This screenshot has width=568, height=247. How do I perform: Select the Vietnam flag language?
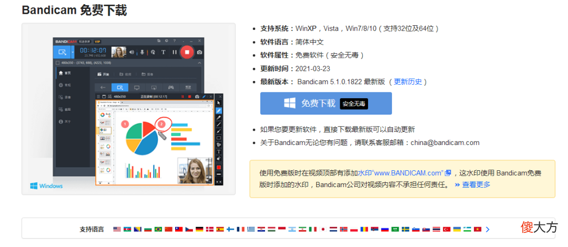478,229
